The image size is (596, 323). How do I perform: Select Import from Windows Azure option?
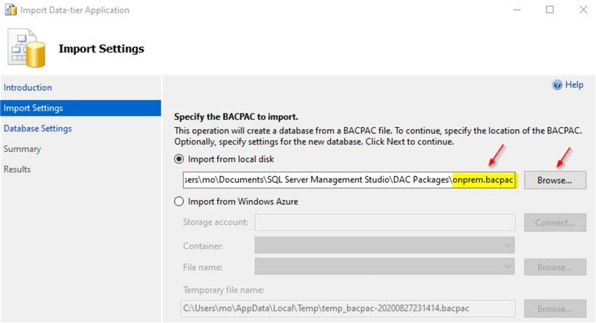[179, 201]
